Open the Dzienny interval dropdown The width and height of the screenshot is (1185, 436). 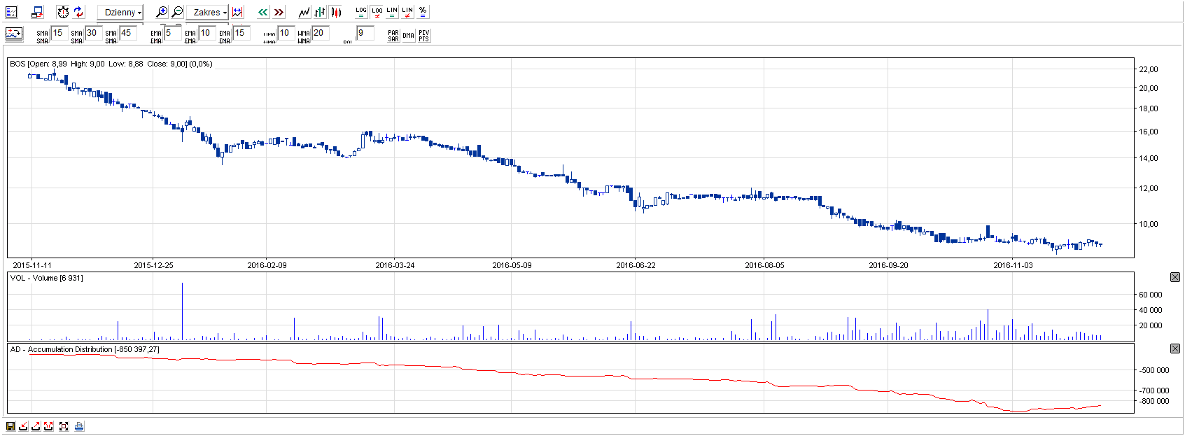[x=120, y=12]
